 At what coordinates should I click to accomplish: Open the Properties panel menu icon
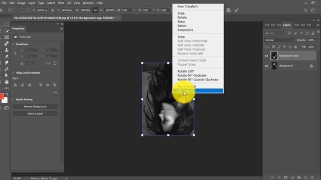[62, 29]
